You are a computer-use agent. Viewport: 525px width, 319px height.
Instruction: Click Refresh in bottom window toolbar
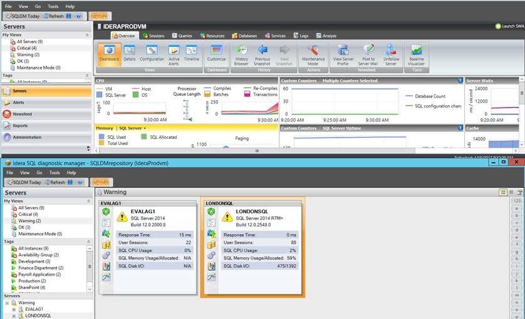click(x=55, y=182)
